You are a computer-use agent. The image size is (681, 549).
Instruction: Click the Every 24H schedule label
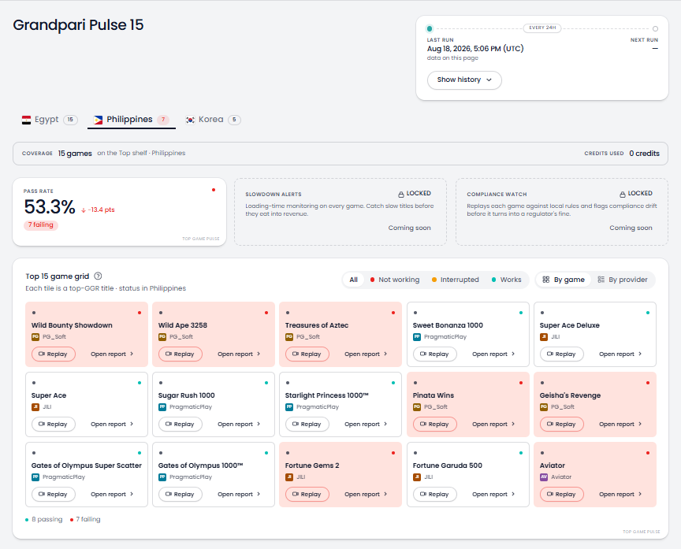[542, 28]
